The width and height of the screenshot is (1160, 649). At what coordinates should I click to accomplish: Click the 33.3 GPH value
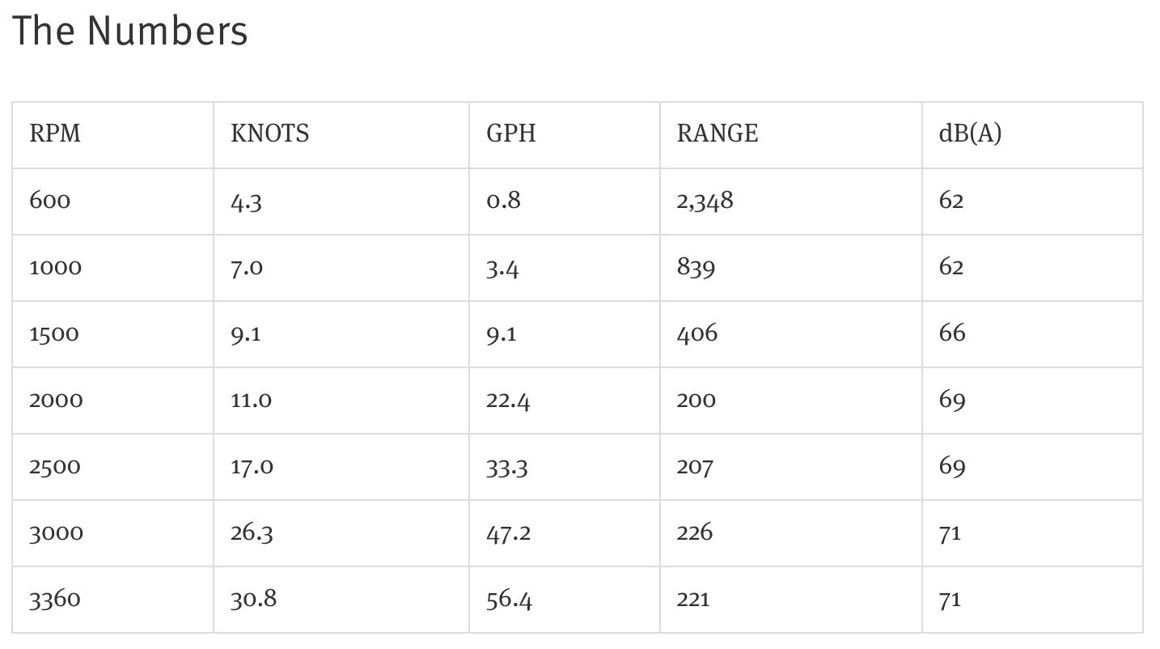tap(507, 467)
